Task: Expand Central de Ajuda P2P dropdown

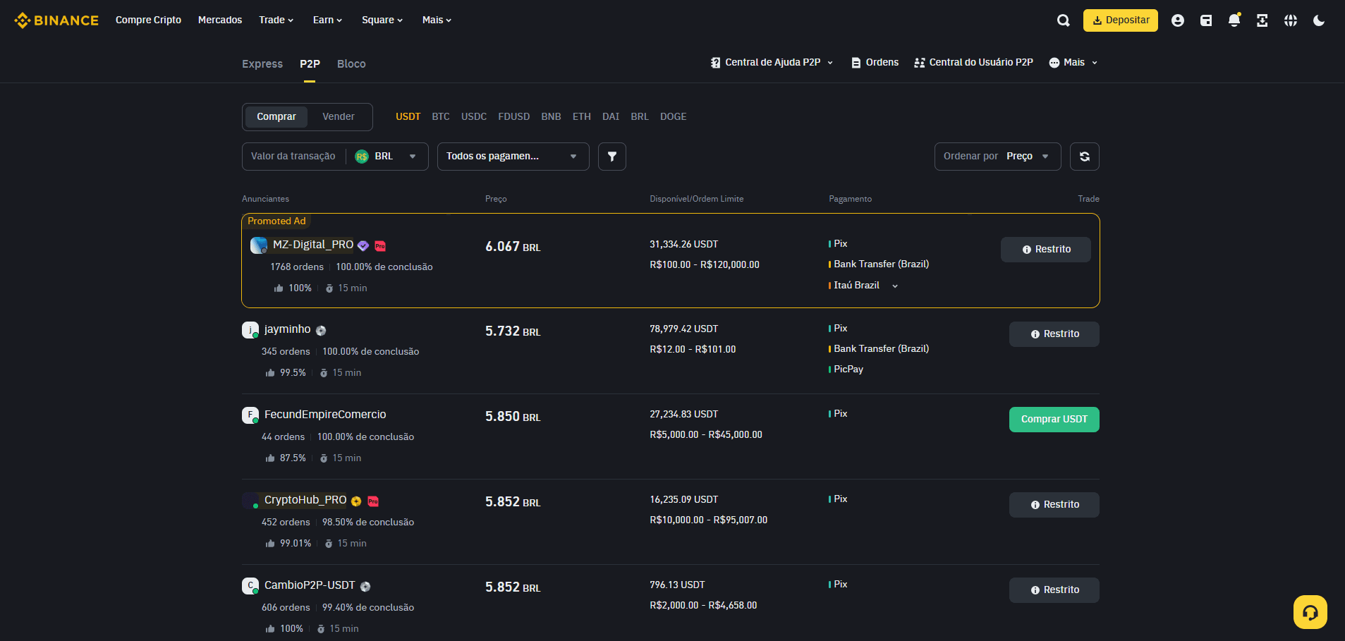Action: click(772, 63)
